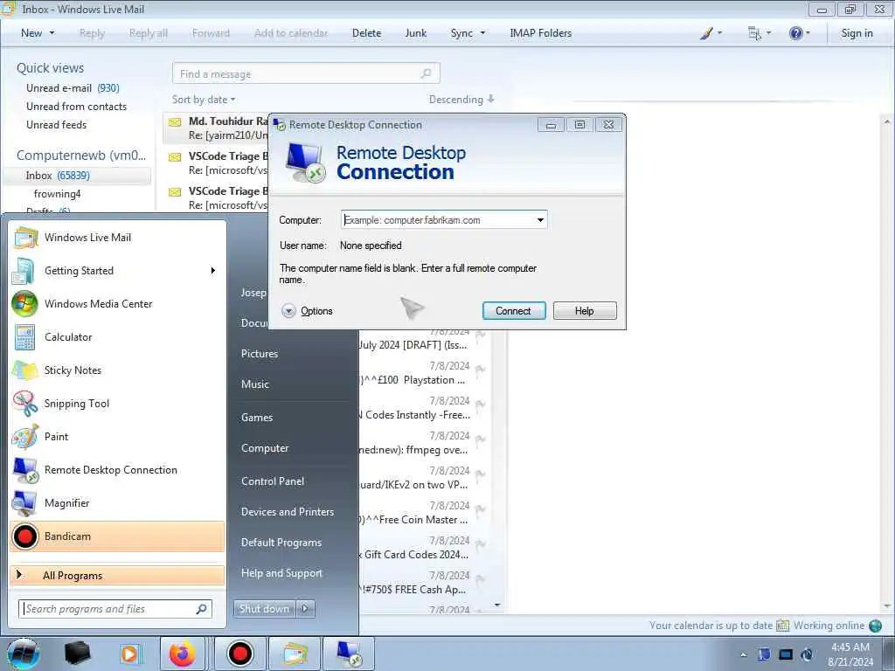The width and height of the screenshot is (895, 671).
Task: Click Help in Remote Desktop Connection
Action: tap(585, 311)
